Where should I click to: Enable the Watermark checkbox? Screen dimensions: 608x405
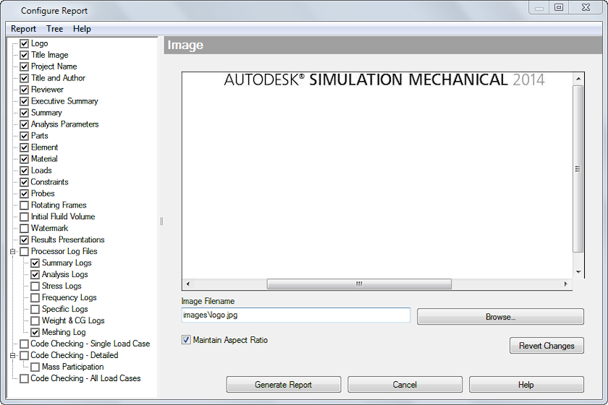pos(24,229)
